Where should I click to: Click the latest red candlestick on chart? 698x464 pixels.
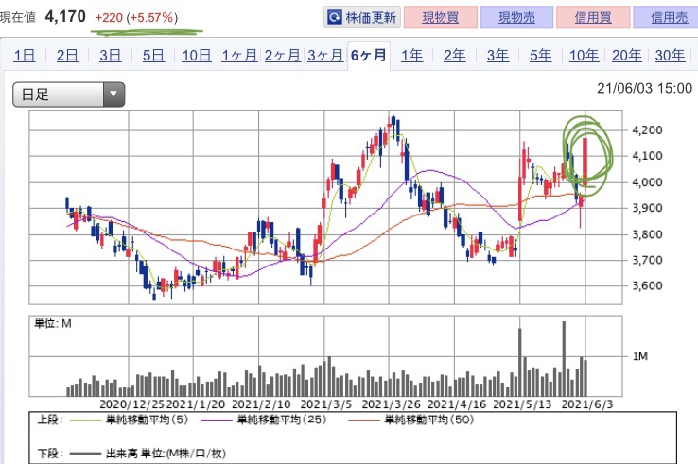pyautogui.click(x=585, y=161)
